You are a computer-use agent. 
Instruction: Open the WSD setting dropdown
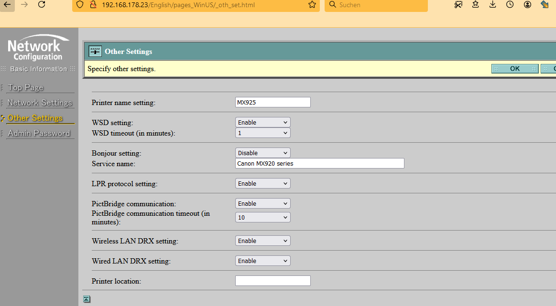pyautogui.click(x=263, y=123)
